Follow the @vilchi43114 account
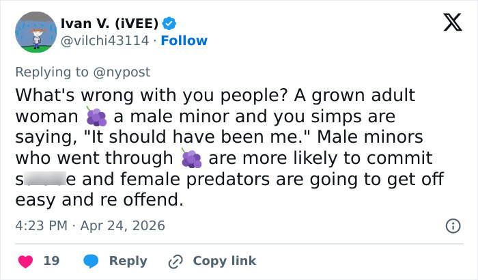 184,40
